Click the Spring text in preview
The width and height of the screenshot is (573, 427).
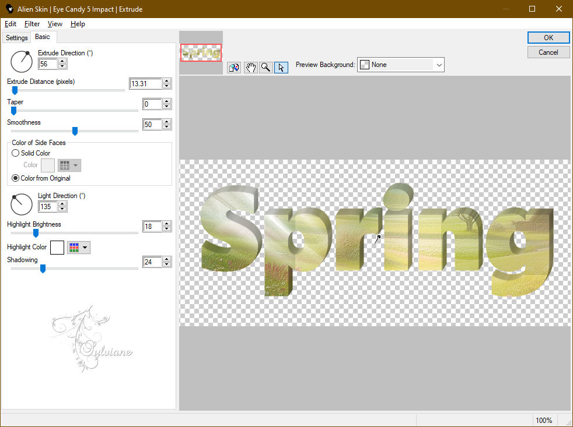[x=377, y=240]
